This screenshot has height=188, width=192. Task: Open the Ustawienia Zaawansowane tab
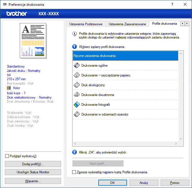click(x=127, y=24)
